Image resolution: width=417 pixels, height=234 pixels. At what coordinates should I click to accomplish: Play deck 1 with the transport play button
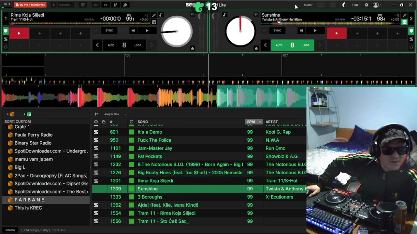coord(147,31)
